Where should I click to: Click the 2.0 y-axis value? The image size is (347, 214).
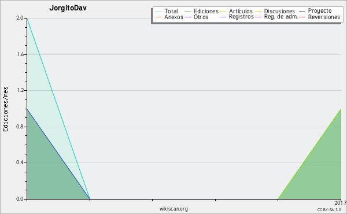[20, 18]
